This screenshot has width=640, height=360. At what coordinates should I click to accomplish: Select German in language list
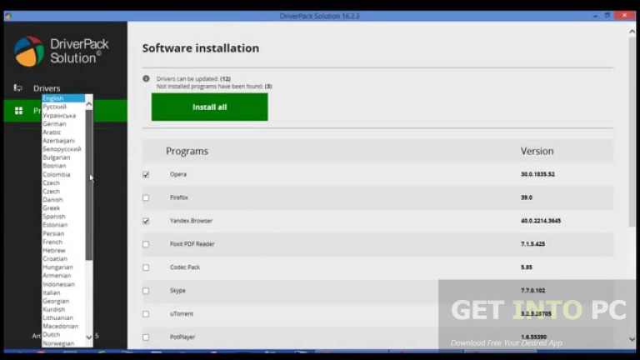[54, 123]
